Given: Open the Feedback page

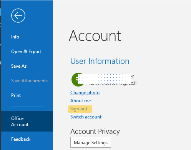Looking at the screenshot, I should (21, 139).
